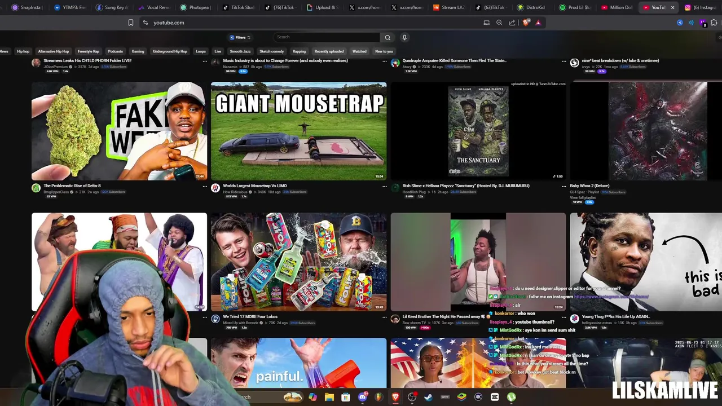
Task: Open options menu for Worlds Largest Mousetrap video
Action: pyautogui.click(x=384, y=186)
